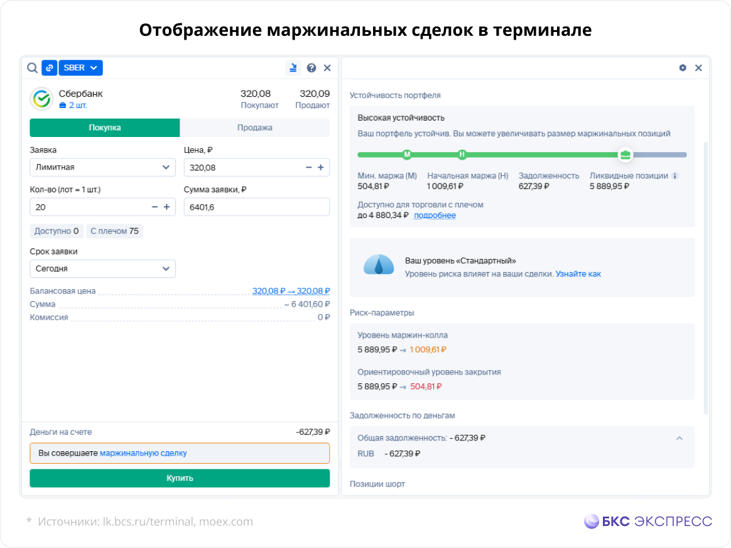This screenshot has width=731, height=548.
Task: Click the search magnifier icon
Action: point(32,68)
